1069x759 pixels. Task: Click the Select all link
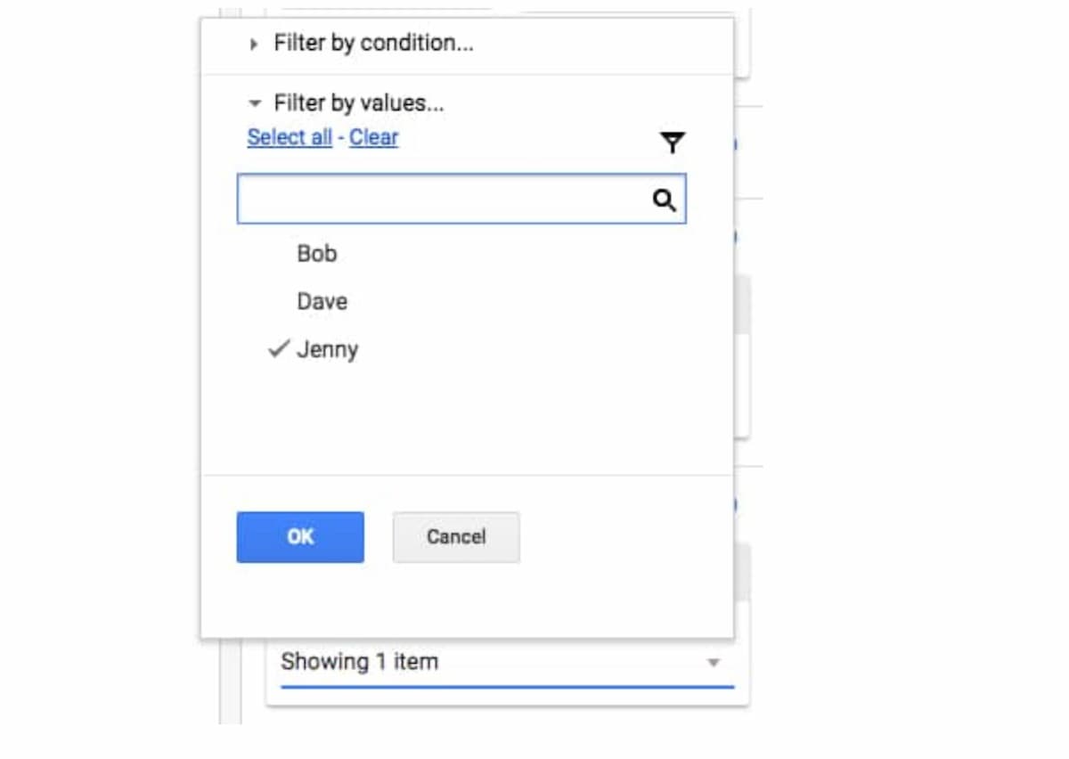[x=290, y=137]
